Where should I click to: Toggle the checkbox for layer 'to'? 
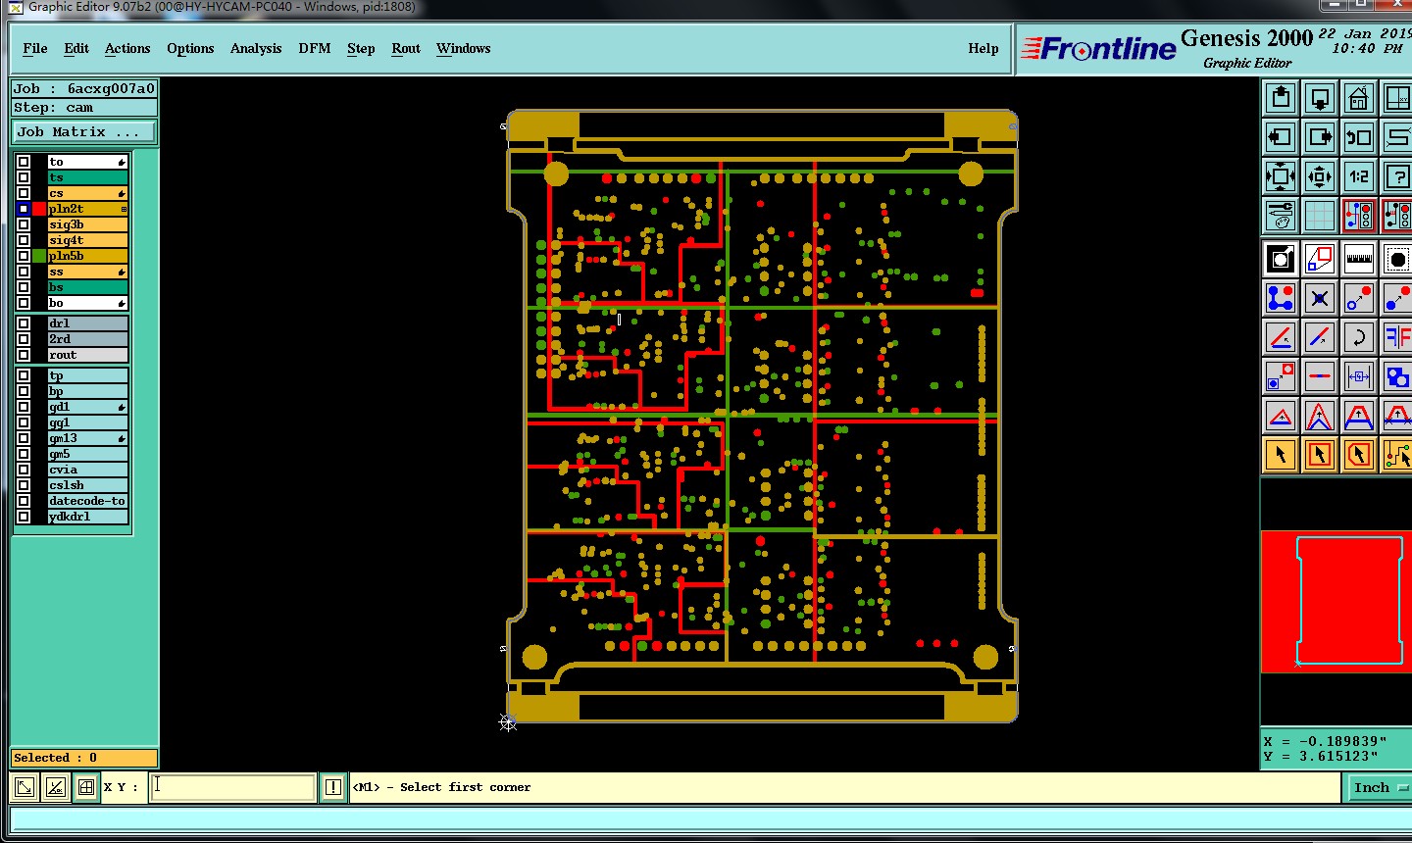pos(24,162)
